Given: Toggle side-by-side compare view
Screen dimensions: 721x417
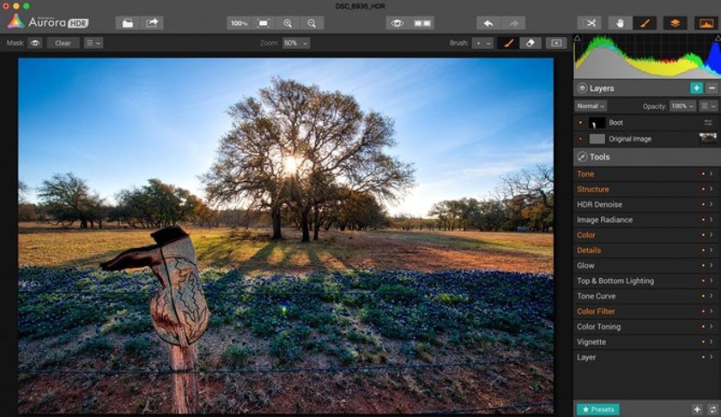Looking at the screenshot, I should click(422, 23).
